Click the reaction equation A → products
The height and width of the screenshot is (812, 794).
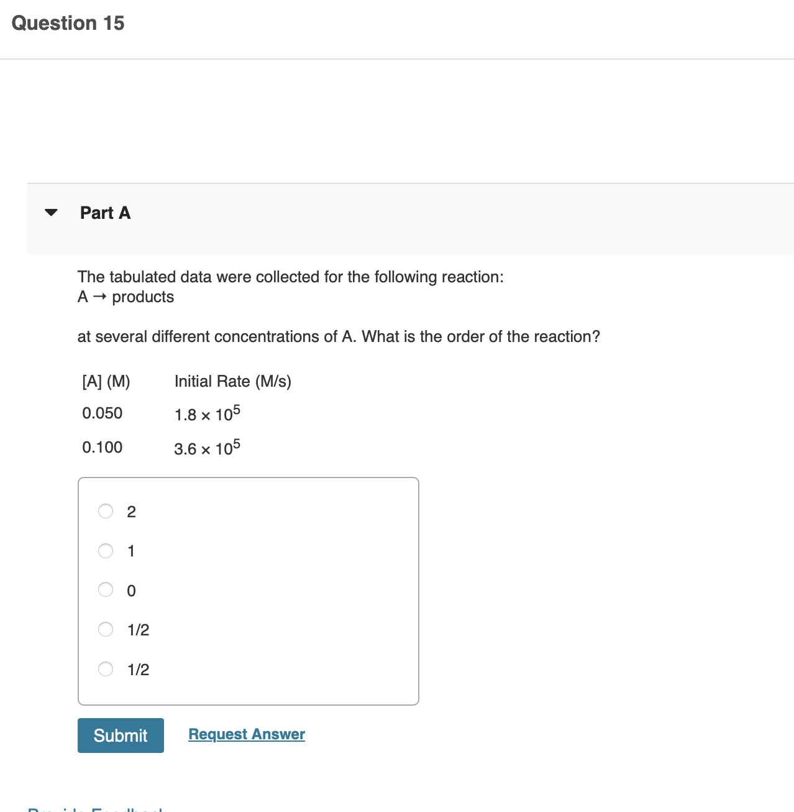[125, 297]
